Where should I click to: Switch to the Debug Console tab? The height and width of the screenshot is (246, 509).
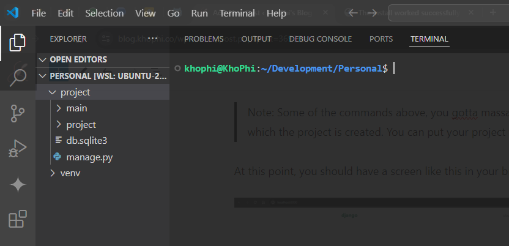click(320, 39)
